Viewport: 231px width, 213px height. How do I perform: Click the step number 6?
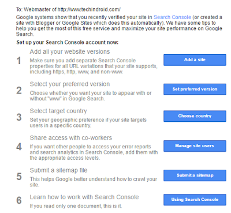coord(19,200)
